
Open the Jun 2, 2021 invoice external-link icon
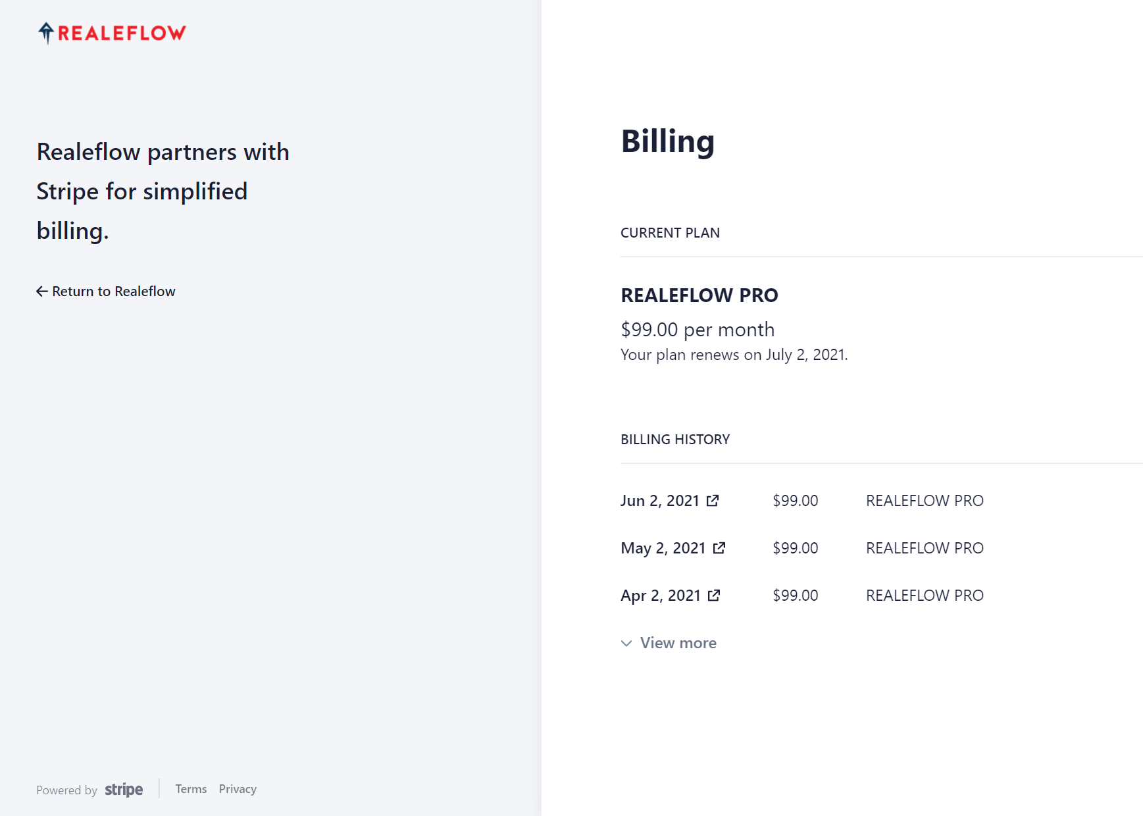(713, 501)
